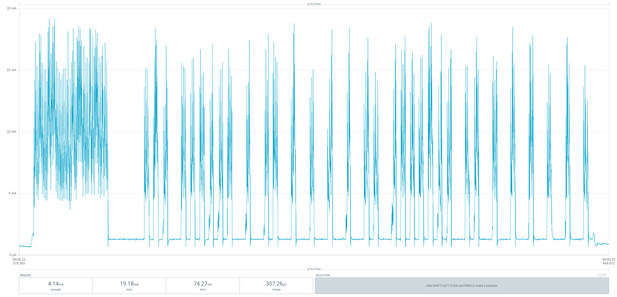617x297 pixels.
Task: Click the WINDOW section heading
Action: pos(25,275)
